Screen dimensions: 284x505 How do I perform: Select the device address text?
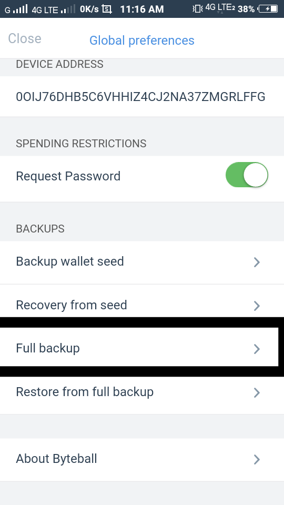point(141,97)
